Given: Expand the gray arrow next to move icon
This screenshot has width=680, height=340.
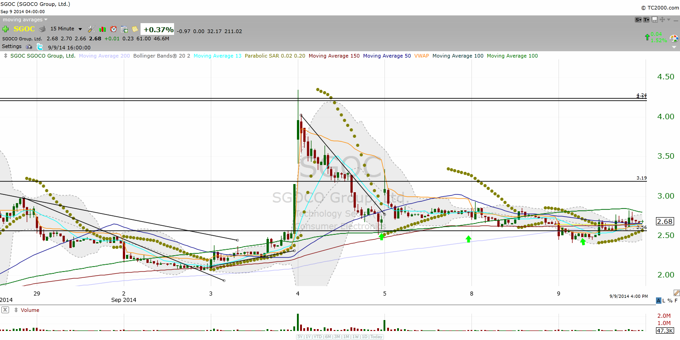Looking at the screenshot, I should coord(669,19).
